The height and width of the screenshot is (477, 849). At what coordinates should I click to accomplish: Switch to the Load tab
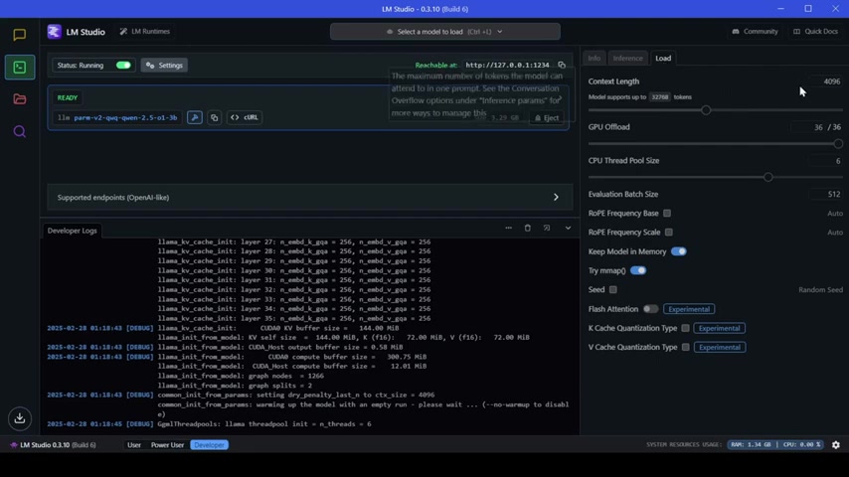pos(663,58)
